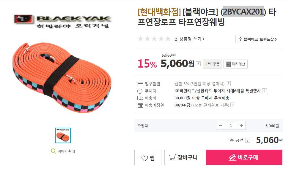This screenshot has width=291, height=174.
Task: Open help icon beside 배송예정일 date
Action: 233,105
